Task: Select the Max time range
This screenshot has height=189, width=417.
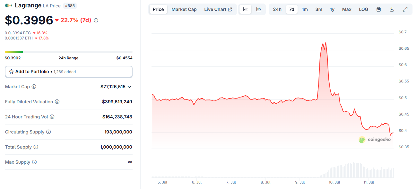Action: click(347, 9)
